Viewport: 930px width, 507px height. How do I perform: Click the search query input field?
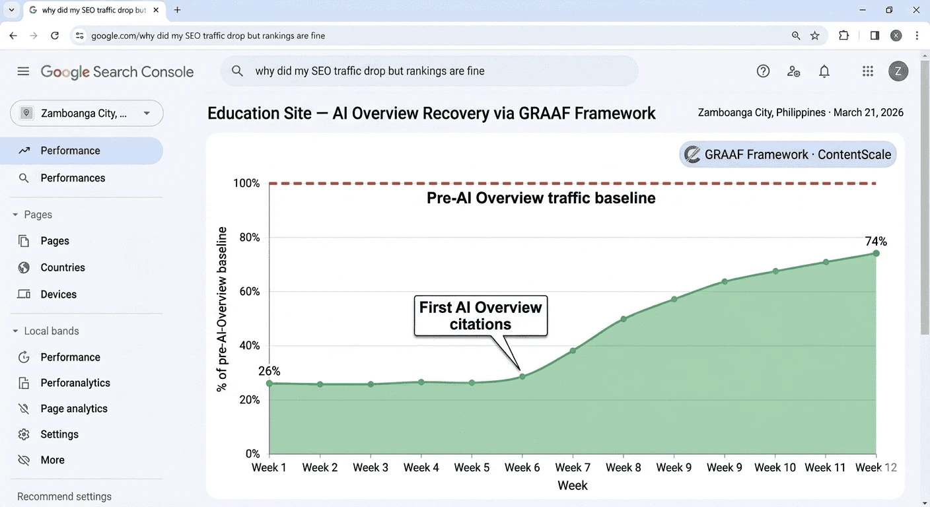[429, 70]
